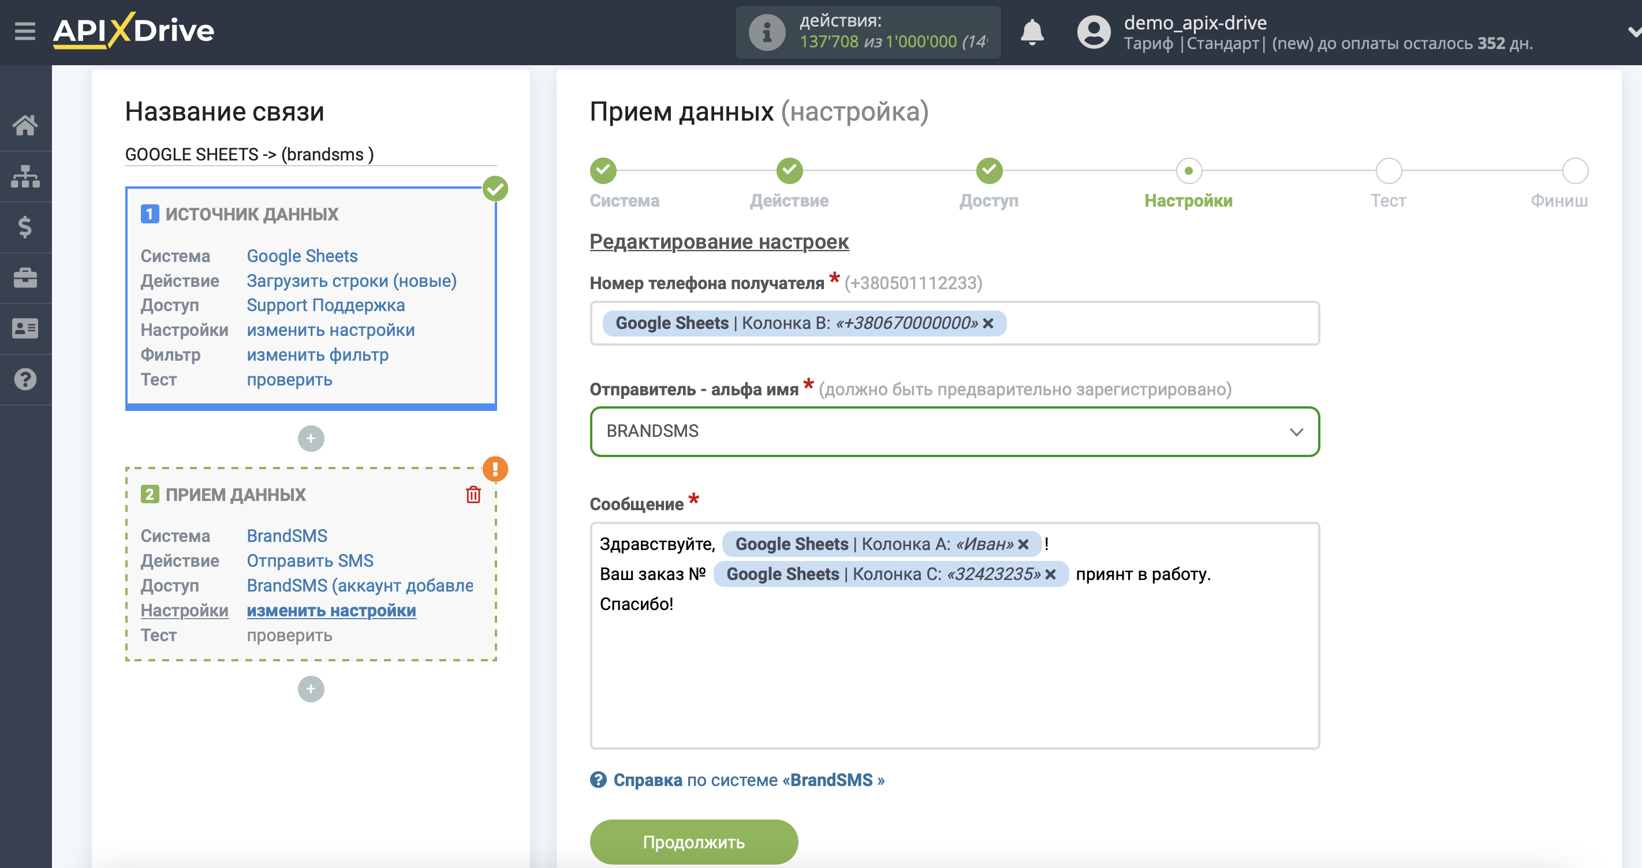Screen dimensions: 1642x868
Task: Click green checkmark on data source block
Action: pyautogui.click(x=495, y=189)
